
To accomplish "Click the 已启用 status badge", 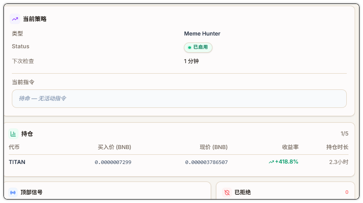I will point(198,47).
